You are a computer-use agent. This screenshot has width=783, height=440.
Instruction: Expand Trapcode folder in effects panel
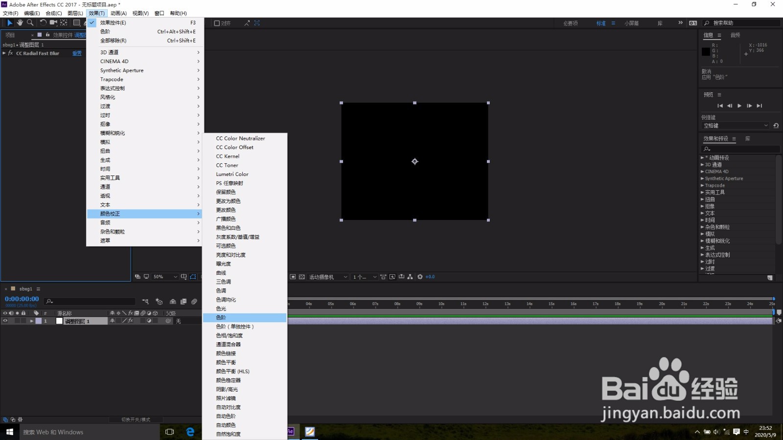[702, 185]
